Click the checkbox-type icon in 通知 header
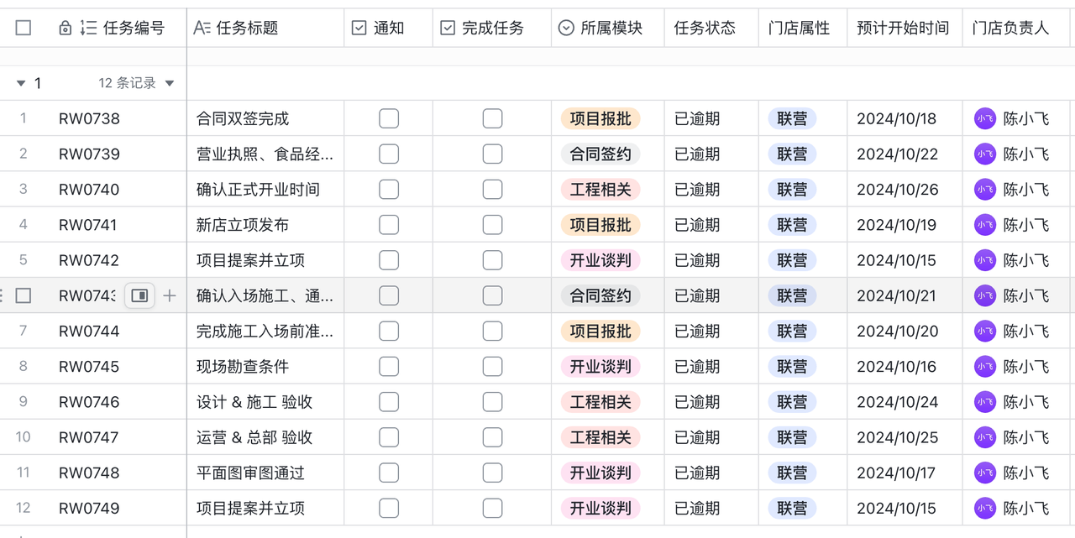 pos(359,29)
